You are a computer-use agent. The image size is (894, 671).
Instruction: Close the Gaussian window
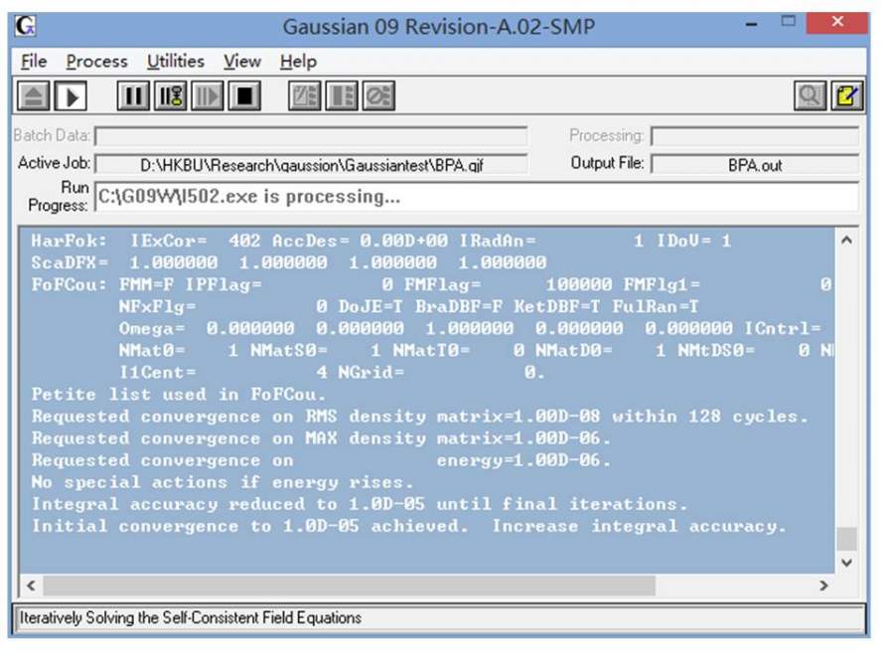(x=837, y=22)
